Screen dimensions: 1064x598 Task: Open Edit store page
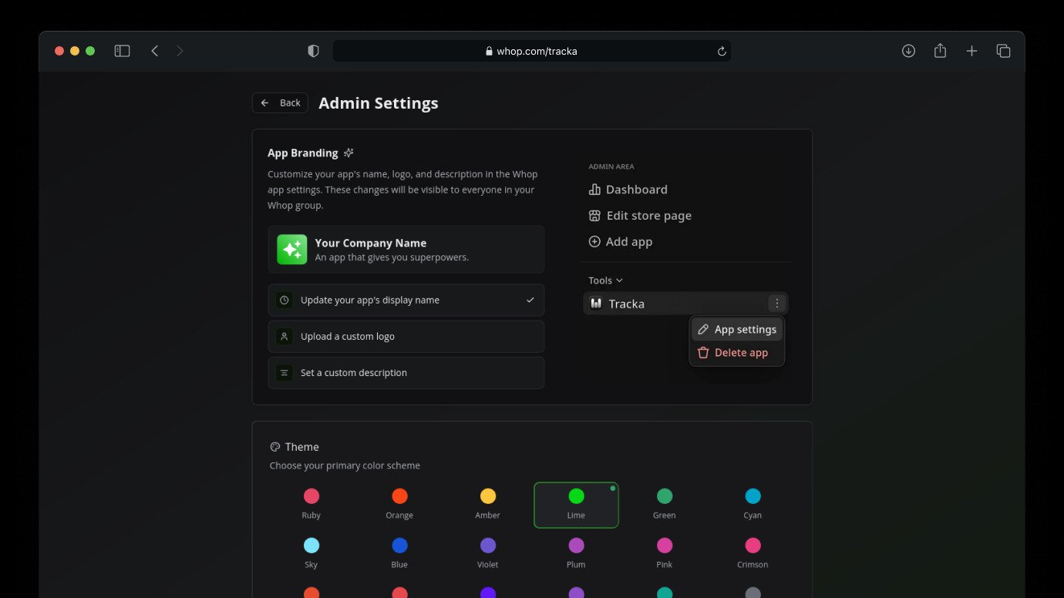pos(640,216)
